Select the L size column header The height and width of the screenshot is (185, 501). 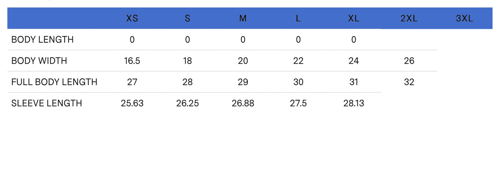point(298,19)
